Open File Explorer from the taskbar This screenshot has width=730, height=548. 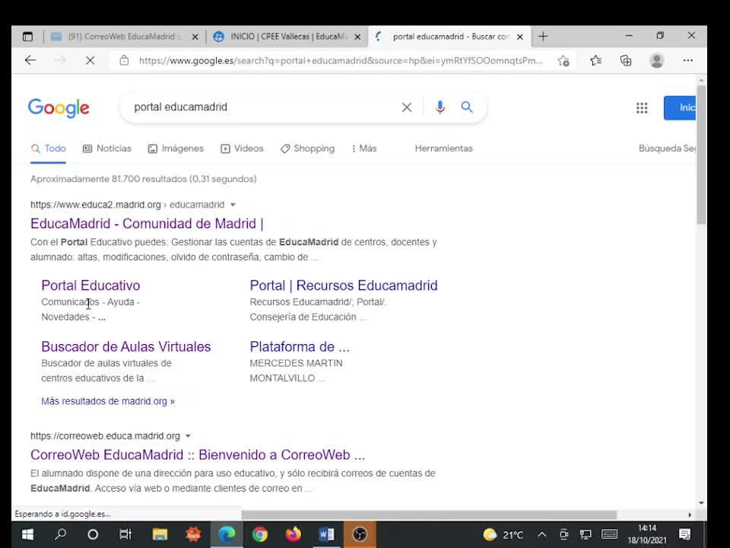click(x=160, y=534)
